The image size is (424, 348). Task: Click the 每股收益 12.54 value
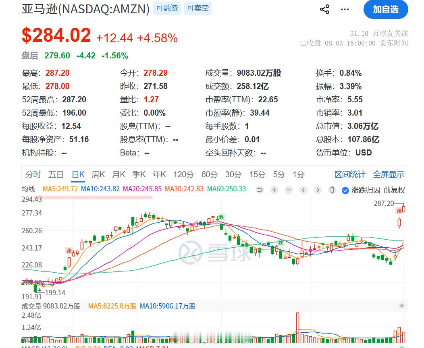pos(71,126)
